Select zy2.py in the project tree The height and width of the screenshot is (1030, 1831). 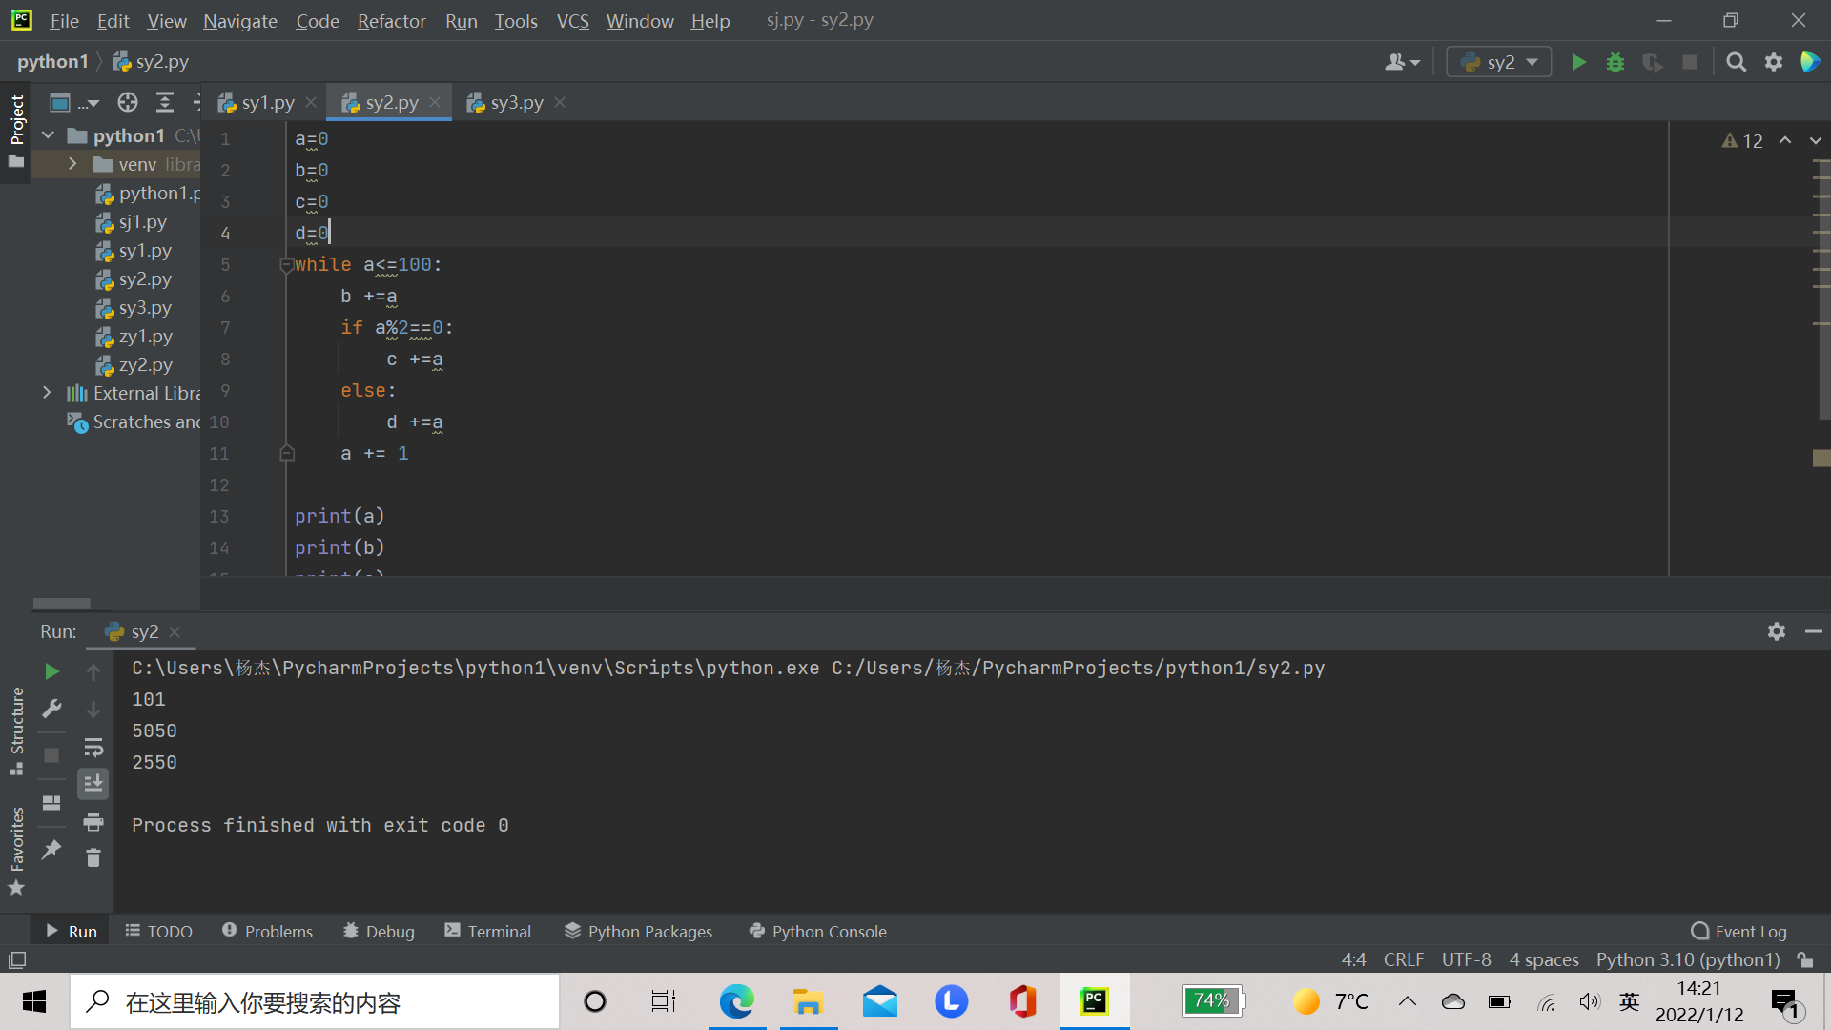click(x=145, y=365)
